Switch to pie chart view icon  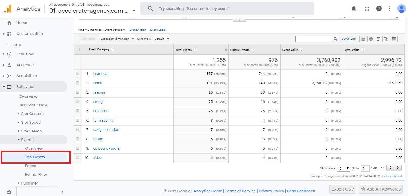pyautogui.click(x=371, y=39)
